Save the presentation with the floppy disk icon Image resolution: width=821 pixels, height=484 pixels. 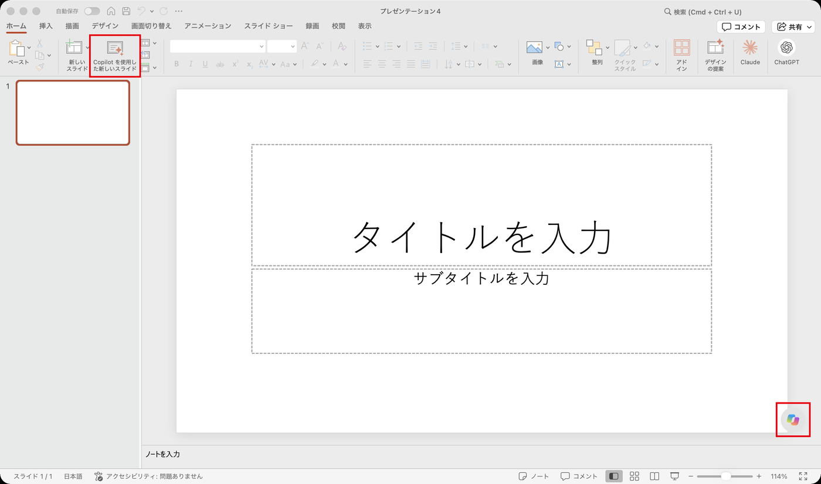coord(126,11)
